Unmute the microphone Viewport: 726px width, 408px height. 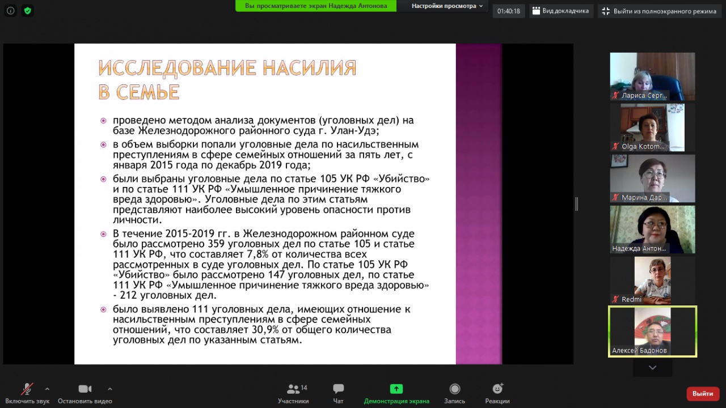(x=27, y=393)
